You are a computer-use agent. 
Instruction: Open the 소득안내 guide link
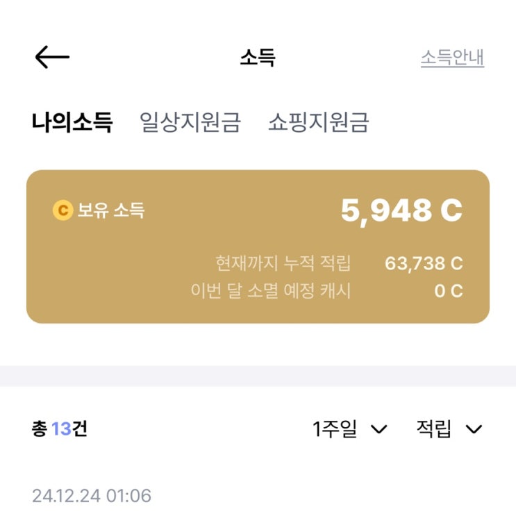point(453,58)
